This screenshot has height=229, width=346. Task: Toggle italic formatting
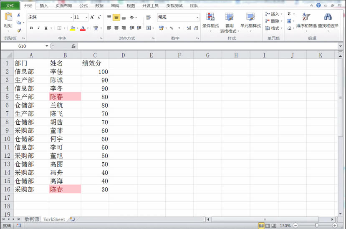[x=38, y=28]
